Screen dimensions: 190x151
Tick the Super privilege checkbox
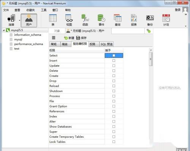click(x=114, y=132)
